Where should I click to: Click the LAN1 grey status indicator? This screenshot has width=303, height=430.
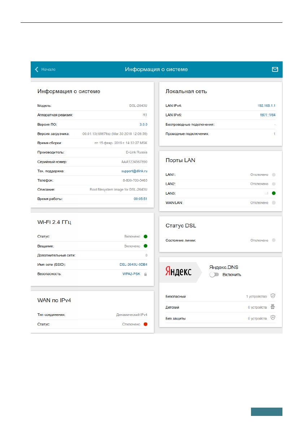tap(273, 175)
